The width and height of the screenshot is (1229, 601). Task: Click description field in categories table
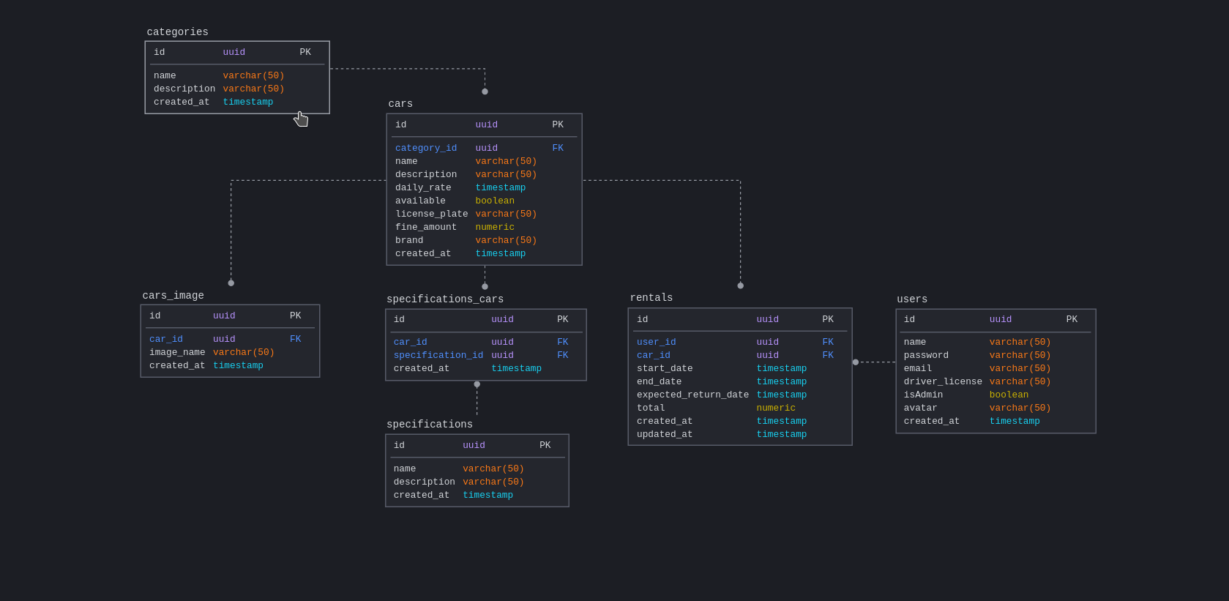[x=184, y=89]
